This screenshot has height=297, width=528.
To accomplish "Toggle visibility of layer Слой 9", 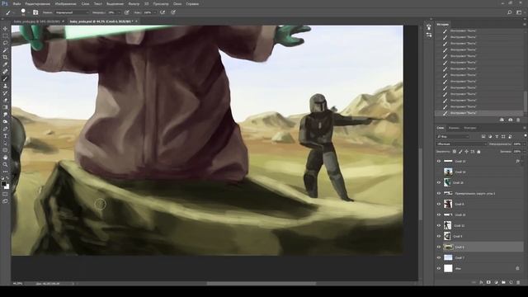I will pyautogui.click(x=439, y=237).
